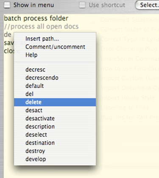
Task: Click the Select... button
Action: 148,5
